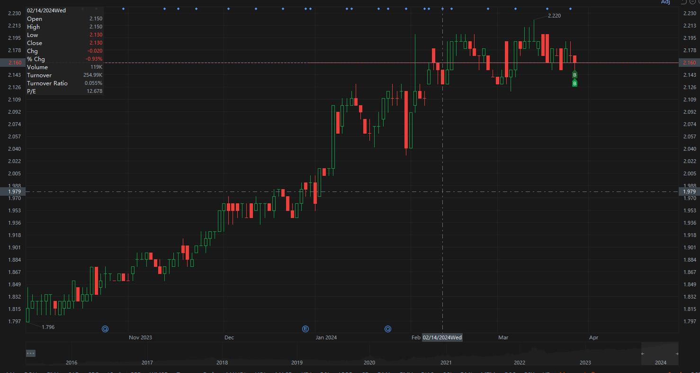This screenshot has width=700, height=373.
Task: Open the E earnings marker near Jan 2024
Action: tap(305, 329)
